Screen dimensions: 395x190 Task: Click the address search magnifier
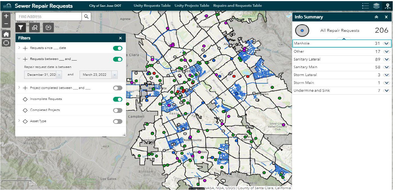(86, 17)
